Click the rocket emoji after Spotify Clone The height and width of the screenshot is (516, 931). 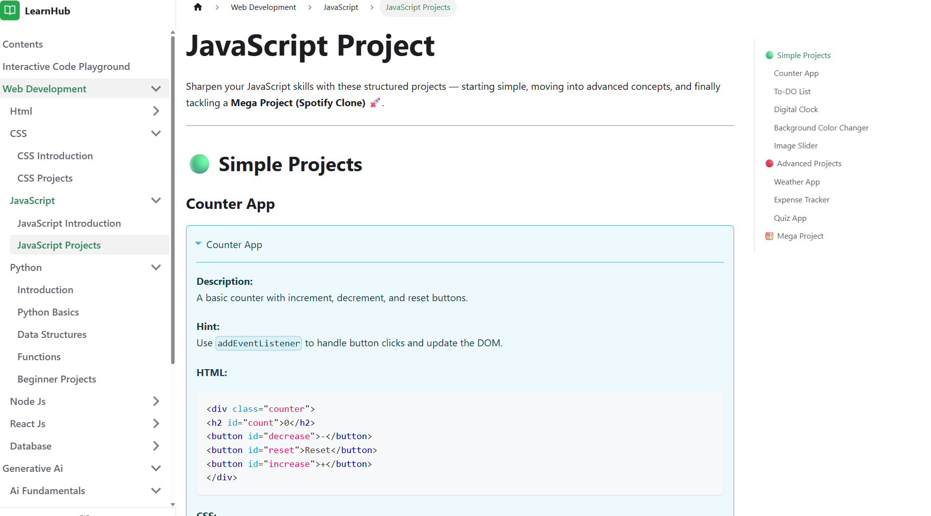click(375, 103)
